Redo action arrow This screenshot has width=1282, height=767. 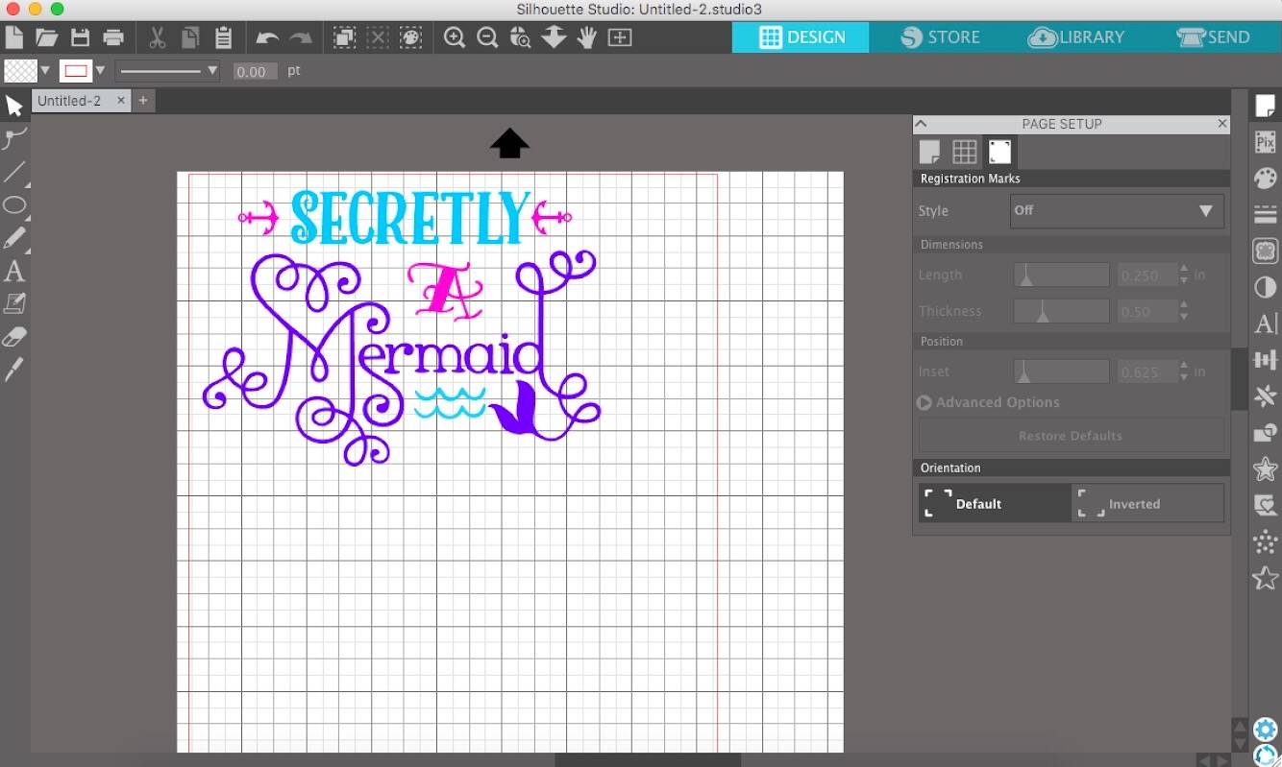click(301, 38)
